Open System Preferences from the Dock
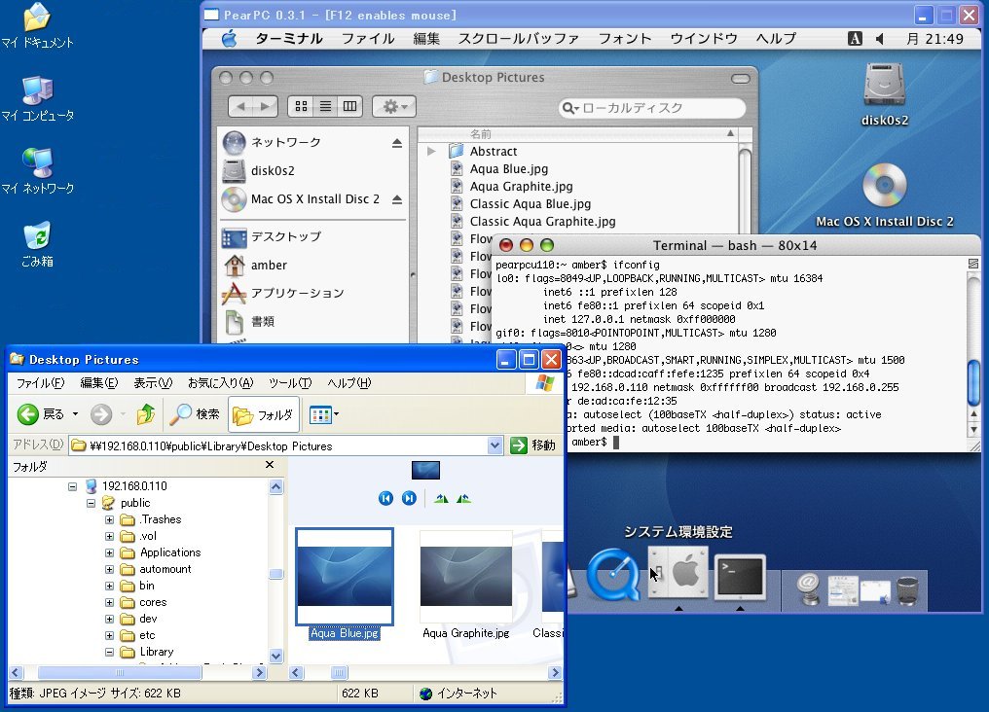The image size is (989, 712). (x=678, y=573)
